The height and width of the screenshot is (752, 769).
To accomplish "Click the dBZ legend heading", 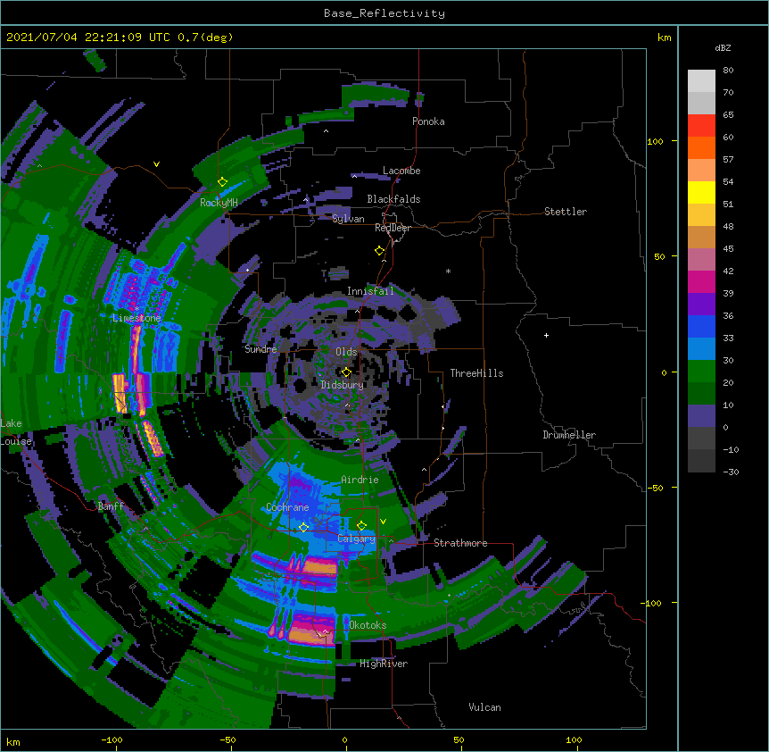I will tap(723, 47).
